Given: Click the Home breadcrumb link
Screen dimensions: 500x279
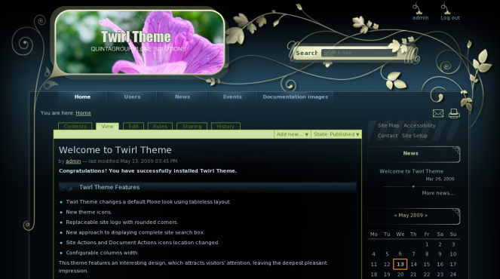Looking at the screenshot, I should [x=83, y=113].
